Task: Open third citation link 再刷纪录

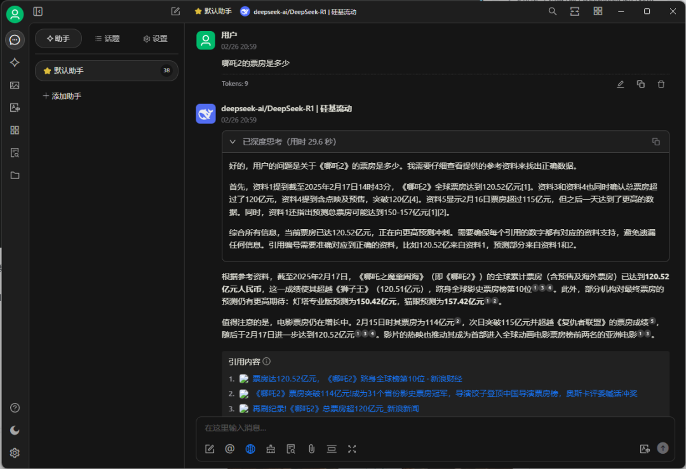Action: click(335, 408)
